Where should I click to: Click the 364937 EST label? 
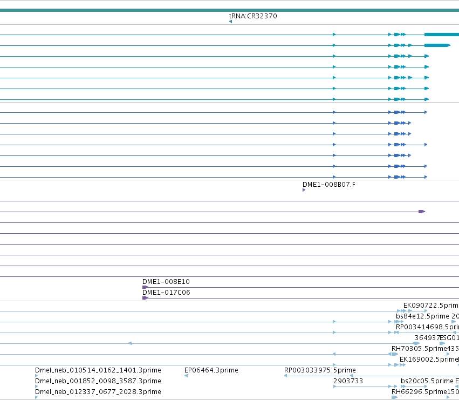[x=427, y=338]
